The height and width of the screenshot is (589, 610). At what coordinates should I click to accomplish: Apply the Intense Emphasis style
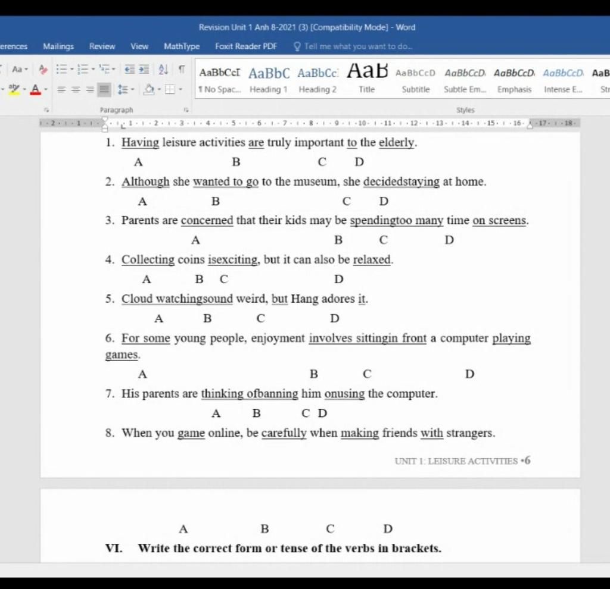pos(564,80)
